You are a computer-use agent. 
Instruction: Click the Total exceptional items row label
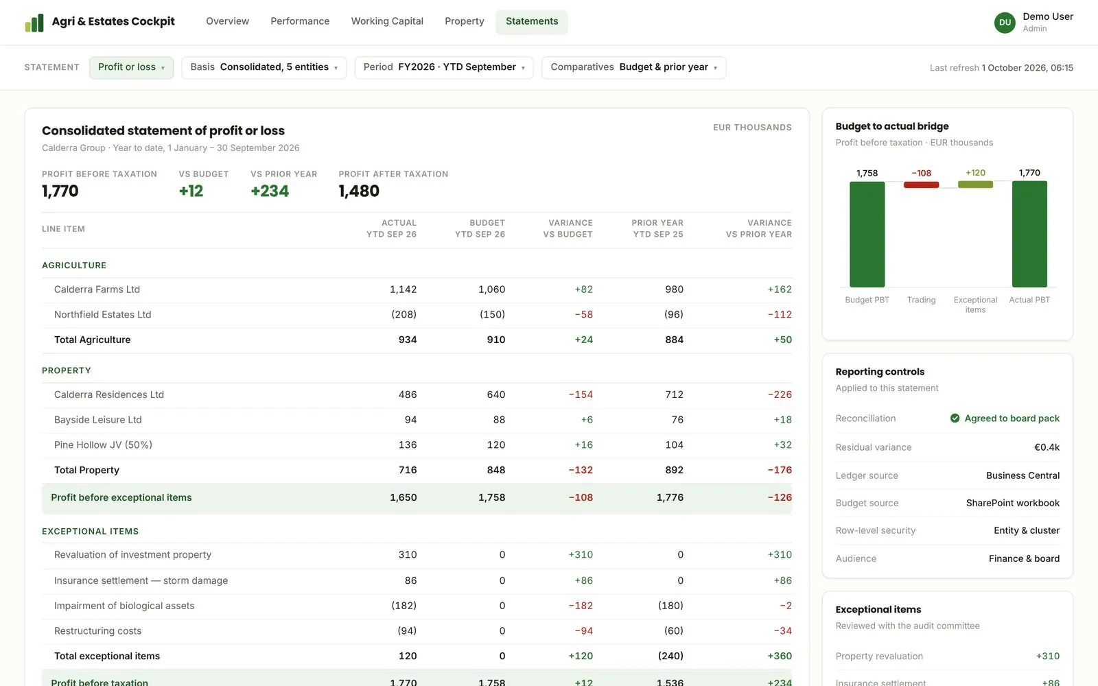(107, 657)
